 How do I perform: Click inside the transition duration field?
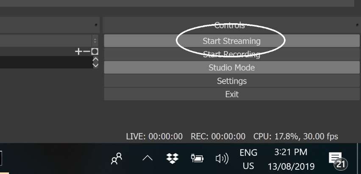tap(46, 62)
